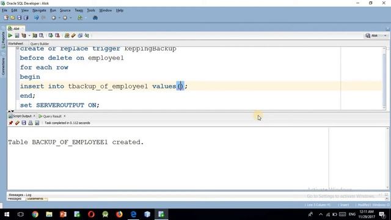The width and height of the screenshot is (391, 220).
Task: Open the SQL Worksheet icon dropdown arrow
Action: (86, 18)
